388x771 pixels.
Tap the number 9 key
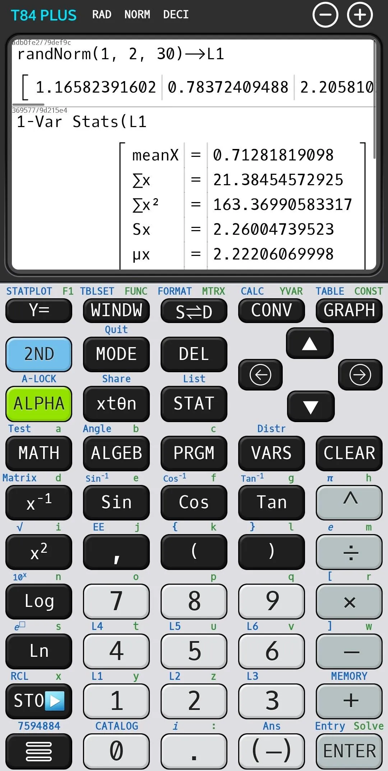coord(272,602)
